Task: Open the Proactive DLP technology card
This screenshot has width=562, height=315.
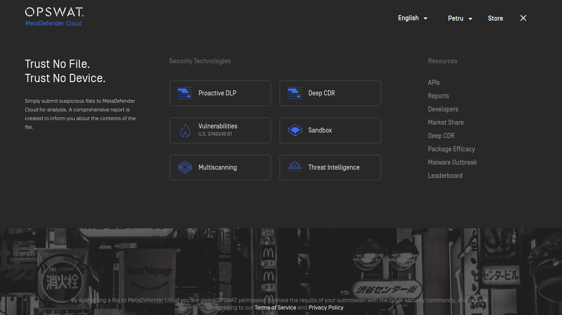Action: point(220,93)
